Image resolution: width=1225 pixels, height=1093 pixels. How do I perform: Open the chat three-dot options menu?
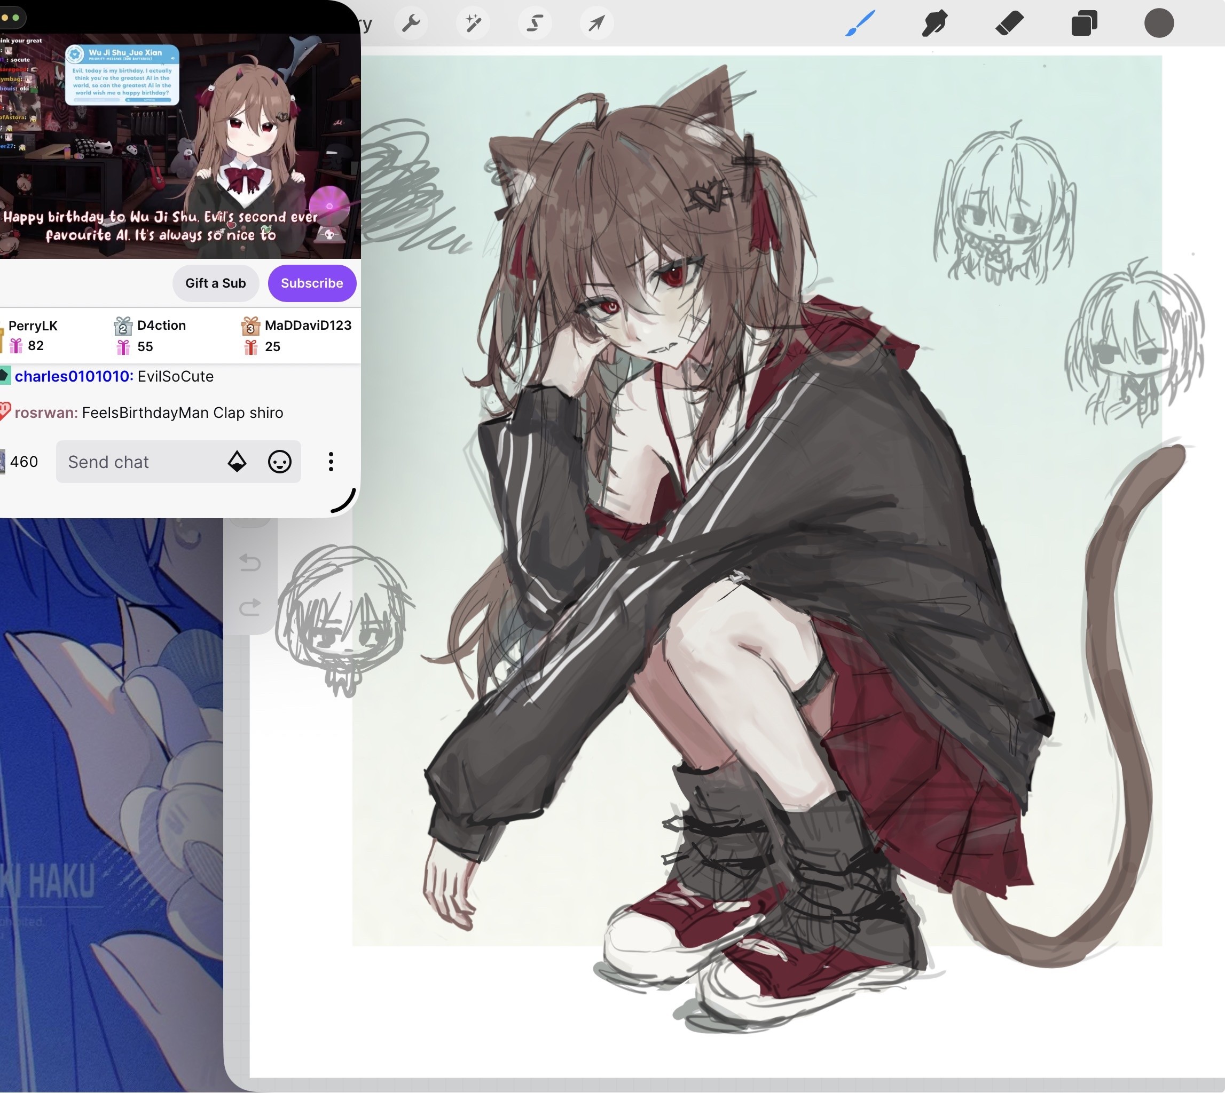[331, 462]
